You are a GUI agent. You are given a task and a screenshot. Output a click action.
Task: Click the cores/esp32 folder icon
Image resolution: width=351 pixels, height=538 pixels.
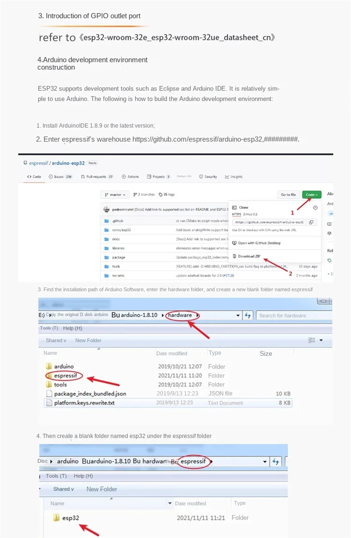click(x=106, y=230)
